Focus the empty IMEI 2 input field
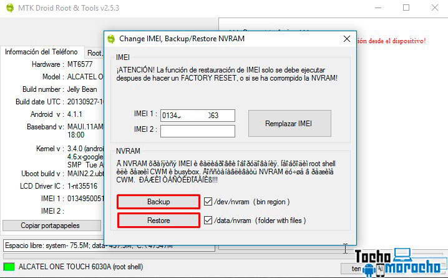This screenshot has width=448, height=278. click(198, 131)
